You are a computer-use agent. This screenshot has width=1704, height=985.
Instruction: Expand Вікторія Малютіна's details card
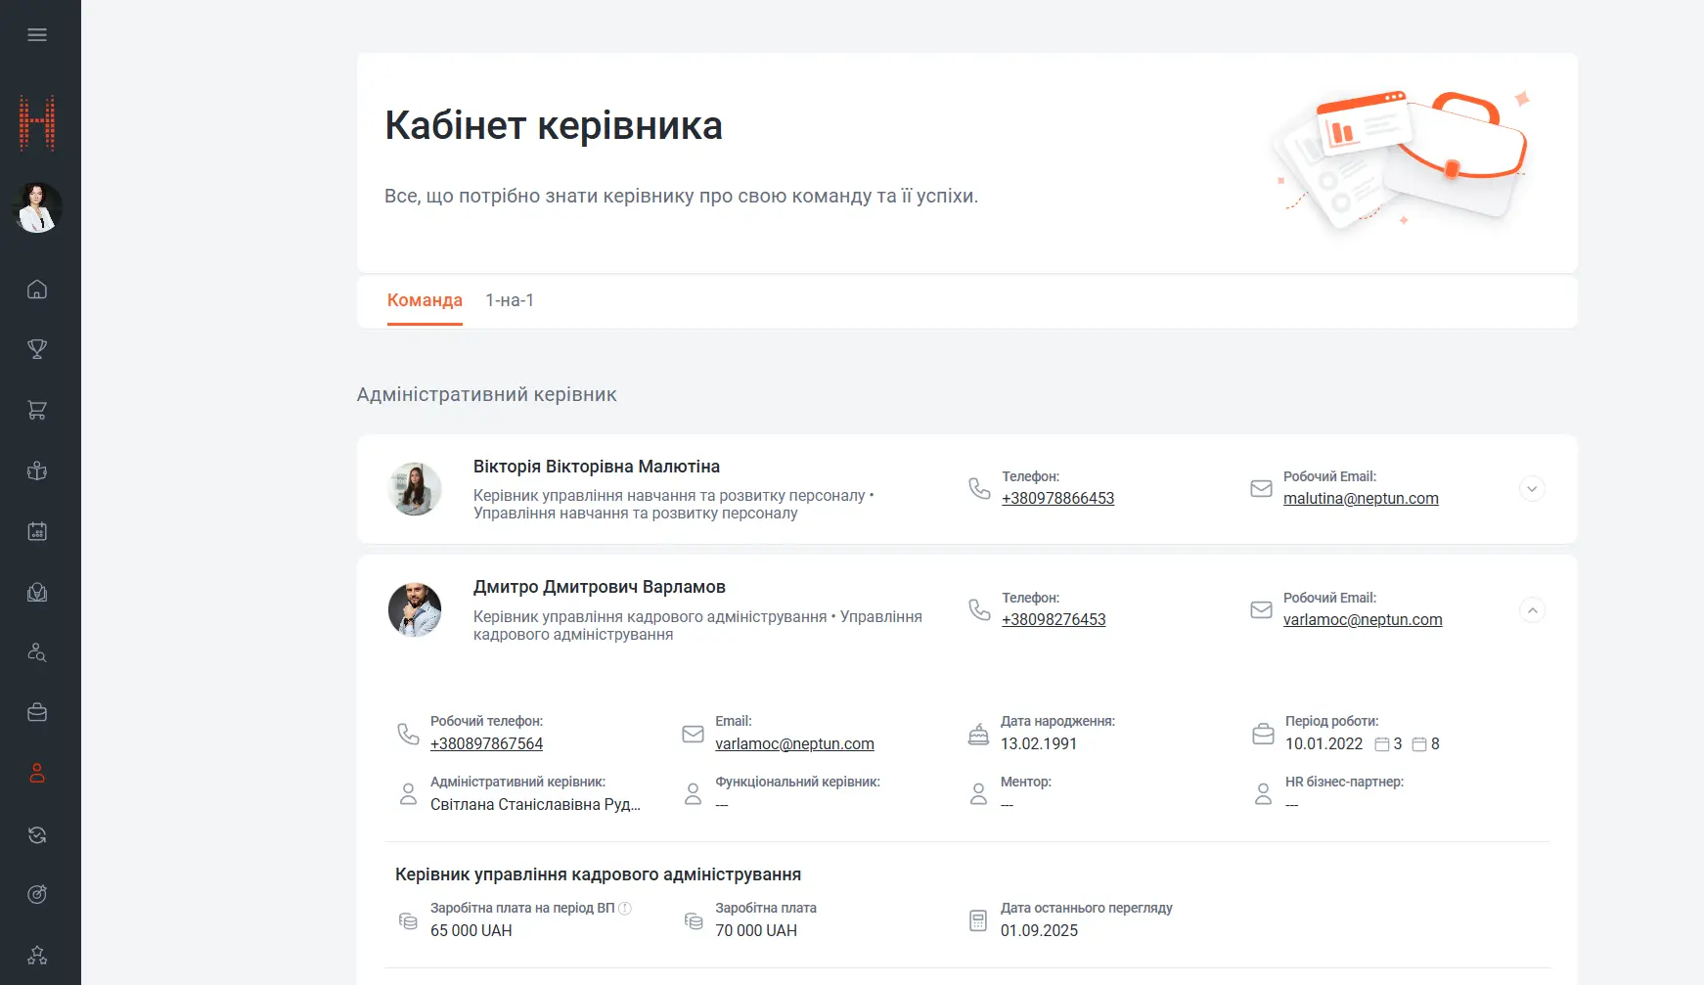tap(1532, 489)
